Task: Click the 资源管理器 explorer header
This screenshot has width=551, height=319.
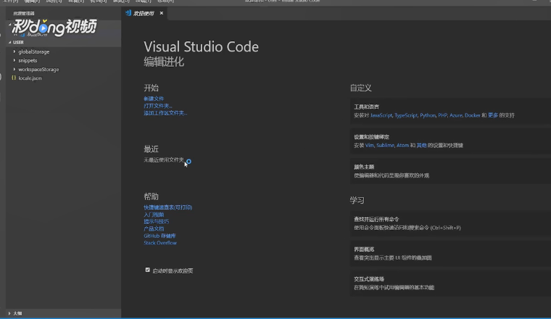Action: (x=24, y=13)
